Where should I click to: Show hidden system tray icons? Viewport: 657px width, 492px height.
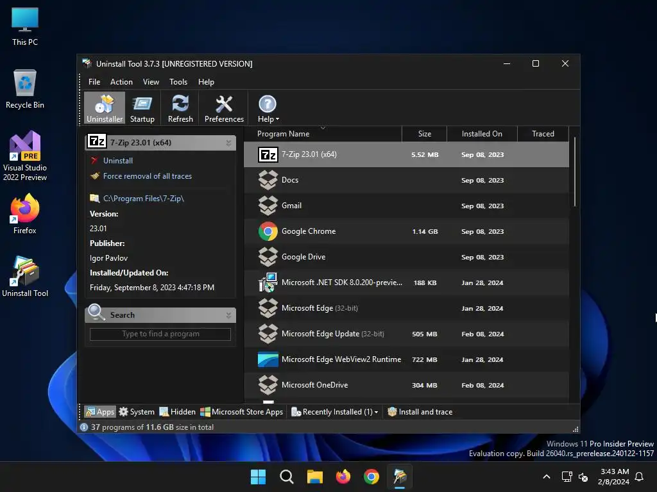547,477
